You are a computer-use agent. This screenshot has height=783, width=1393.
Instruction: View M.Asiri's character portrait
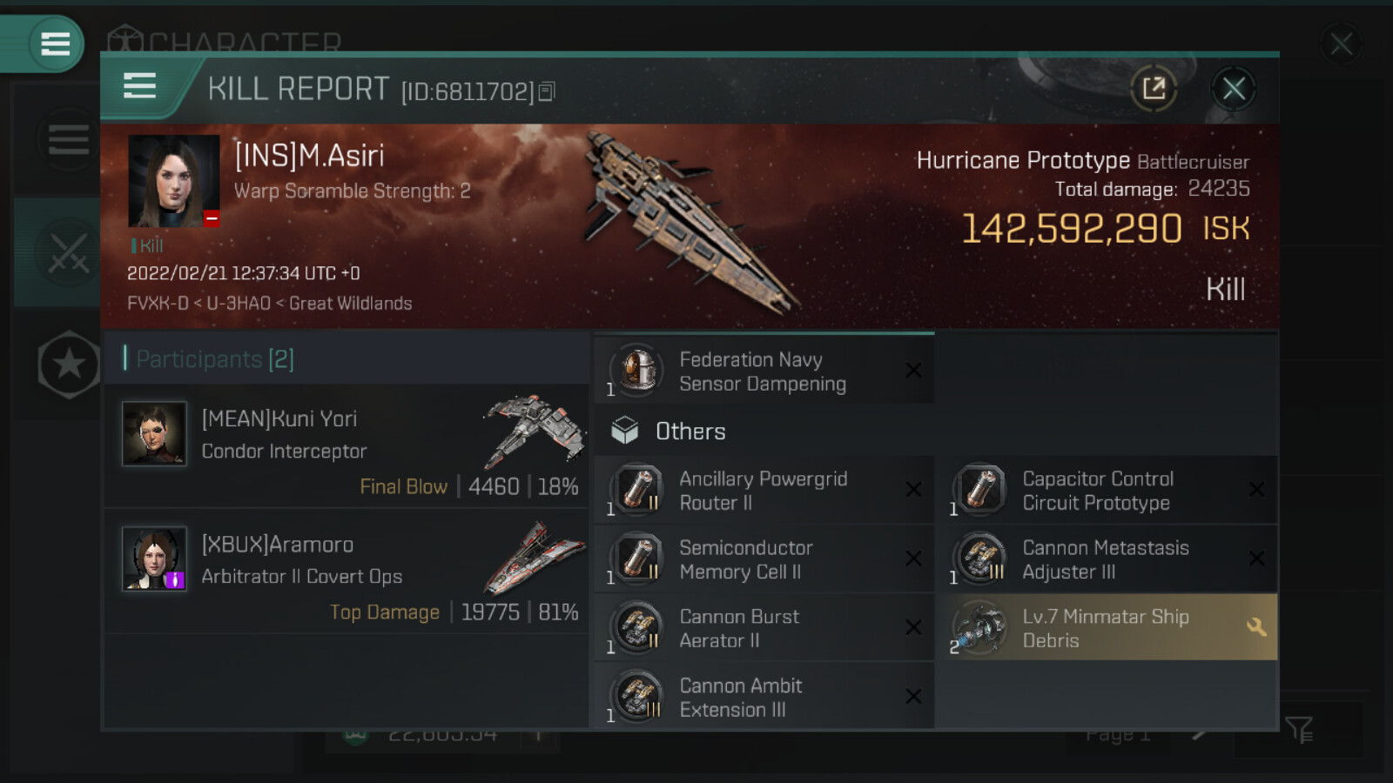click(x=173, y=181)
